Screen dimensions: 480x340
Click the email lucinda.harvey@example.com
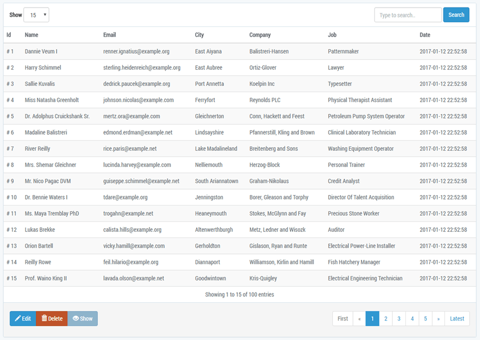tap(137, 165)
